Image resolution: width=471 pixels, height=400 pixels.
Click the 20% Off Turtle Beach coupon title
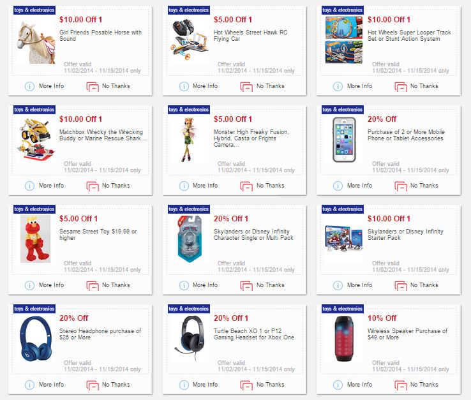(x=231, y=318)
